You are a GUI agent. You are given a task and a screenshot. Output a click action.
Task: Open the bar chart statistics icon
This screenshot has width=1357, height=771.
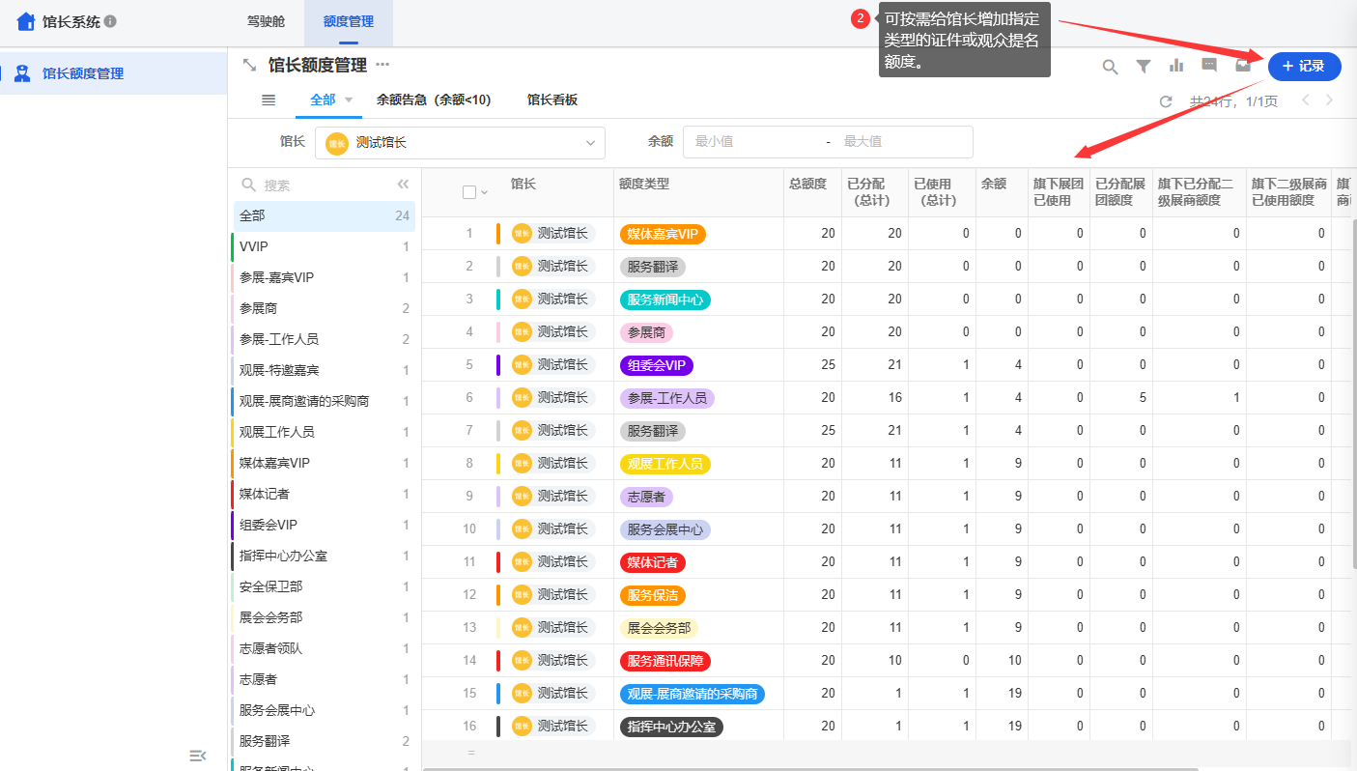(1176, 66)
